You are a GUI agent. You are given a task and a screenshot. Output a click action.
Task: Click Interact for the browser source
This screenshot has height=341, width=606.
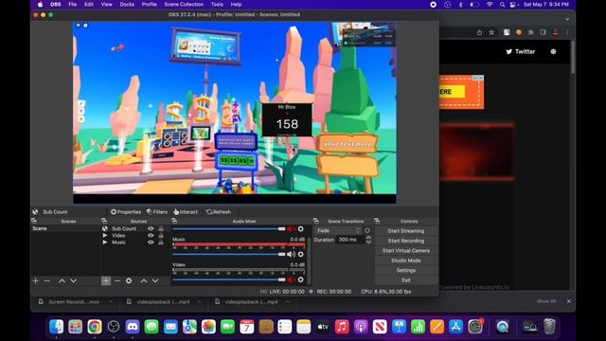point(186,212)
